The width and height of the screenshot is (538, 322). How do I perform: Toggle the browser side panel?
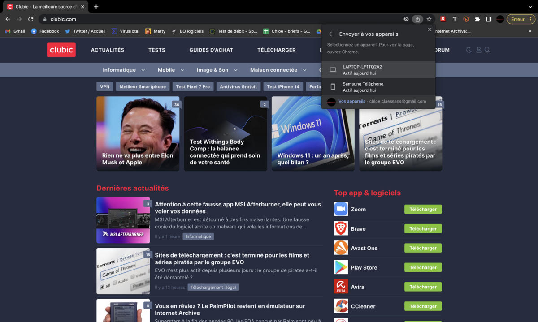(489, 19)
